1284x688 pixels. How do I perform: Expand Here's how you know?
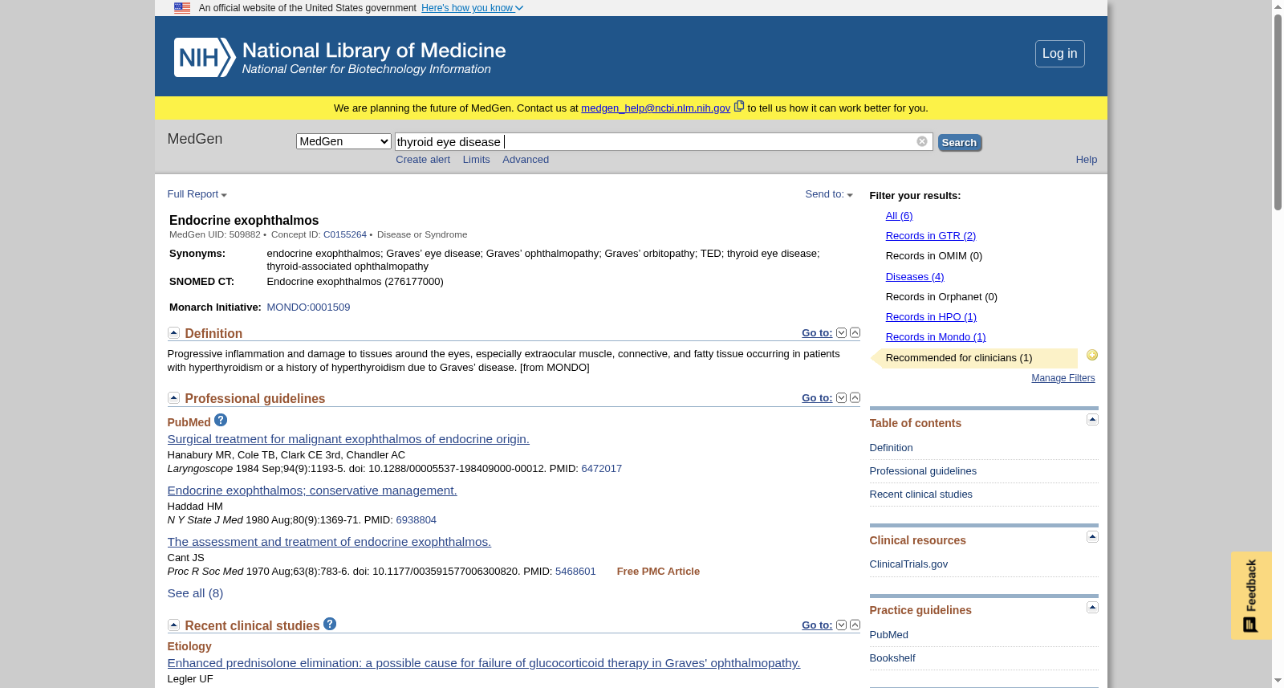(x=472, y=8)
